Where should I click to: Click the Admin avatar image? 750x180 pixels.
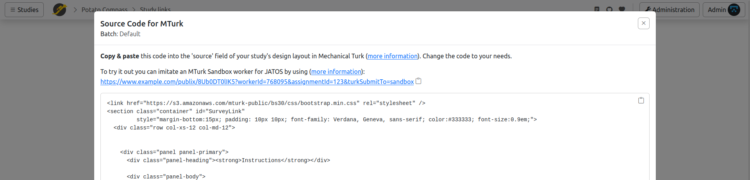click(x=734, y=10)
